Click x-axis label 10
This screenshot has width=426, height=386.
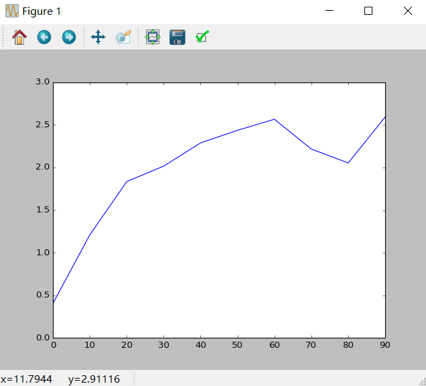[x=90, y=345]
